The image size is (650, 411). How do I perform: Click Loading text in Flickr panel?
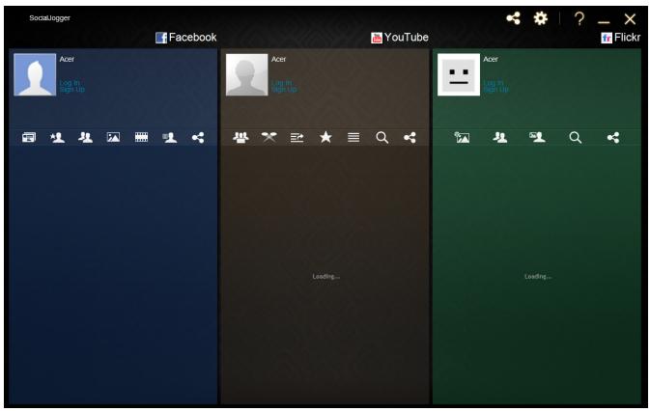[538, 276]
